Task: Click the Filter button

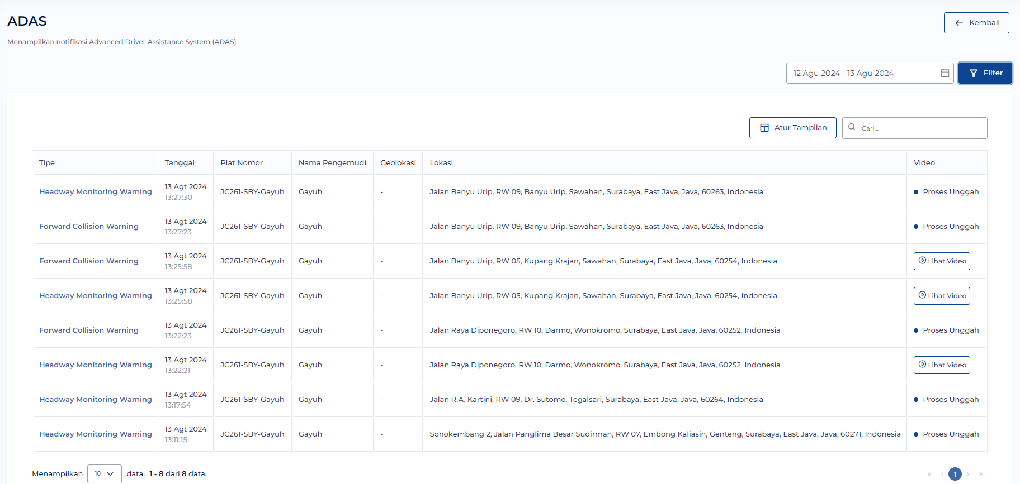Action: (985, 73)
